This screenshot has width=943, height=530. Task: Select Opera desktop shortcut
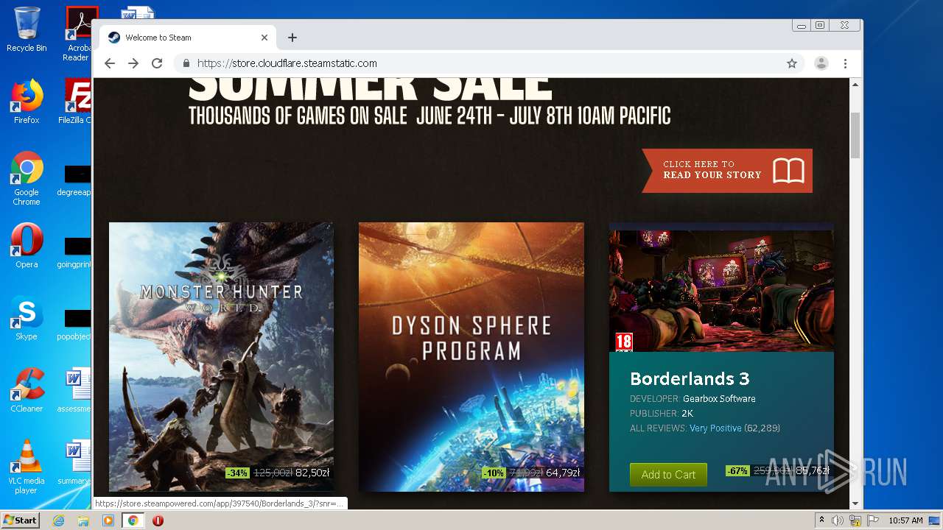27,246
